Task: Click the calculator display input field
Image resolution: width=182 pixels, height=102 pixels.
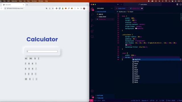Action: 42,51
